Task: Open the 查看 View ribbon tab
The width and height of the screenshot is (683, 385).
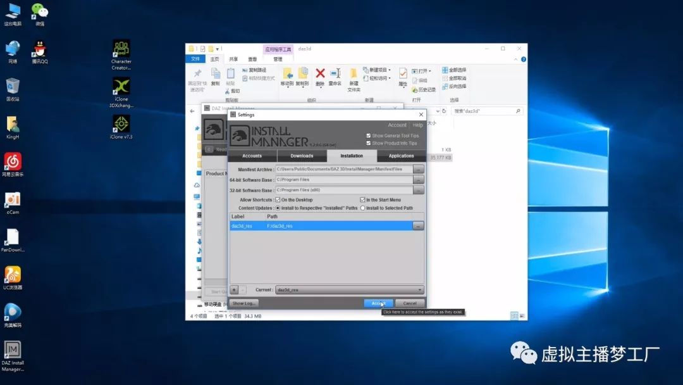Action: [x=252, y=59]
